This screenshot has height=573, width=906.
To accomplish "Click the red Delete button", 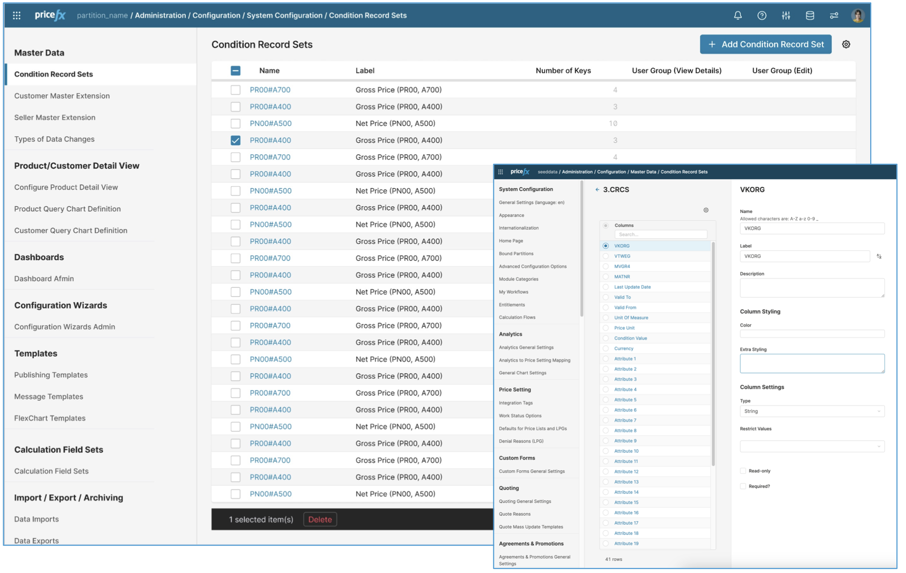I will tap(320, 519).
